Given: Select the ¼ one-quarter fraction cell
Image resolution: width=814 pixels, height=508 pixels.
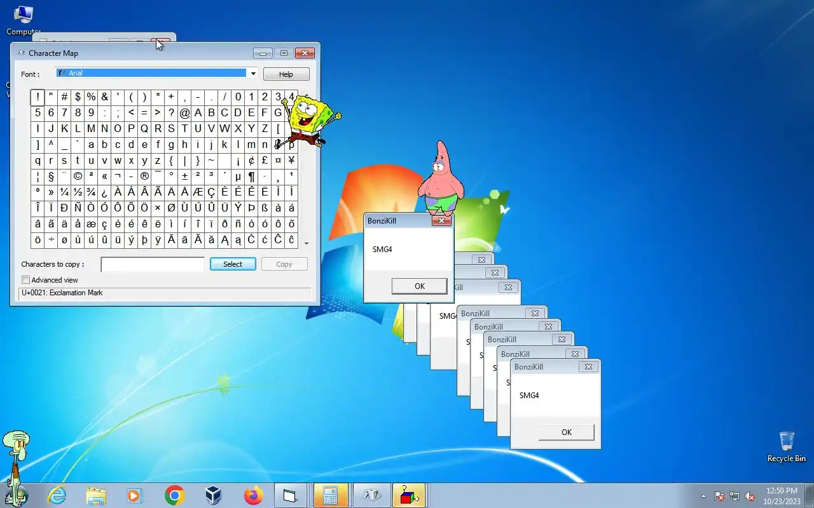Looking at the screenshot, I should (x=64, y=192).
